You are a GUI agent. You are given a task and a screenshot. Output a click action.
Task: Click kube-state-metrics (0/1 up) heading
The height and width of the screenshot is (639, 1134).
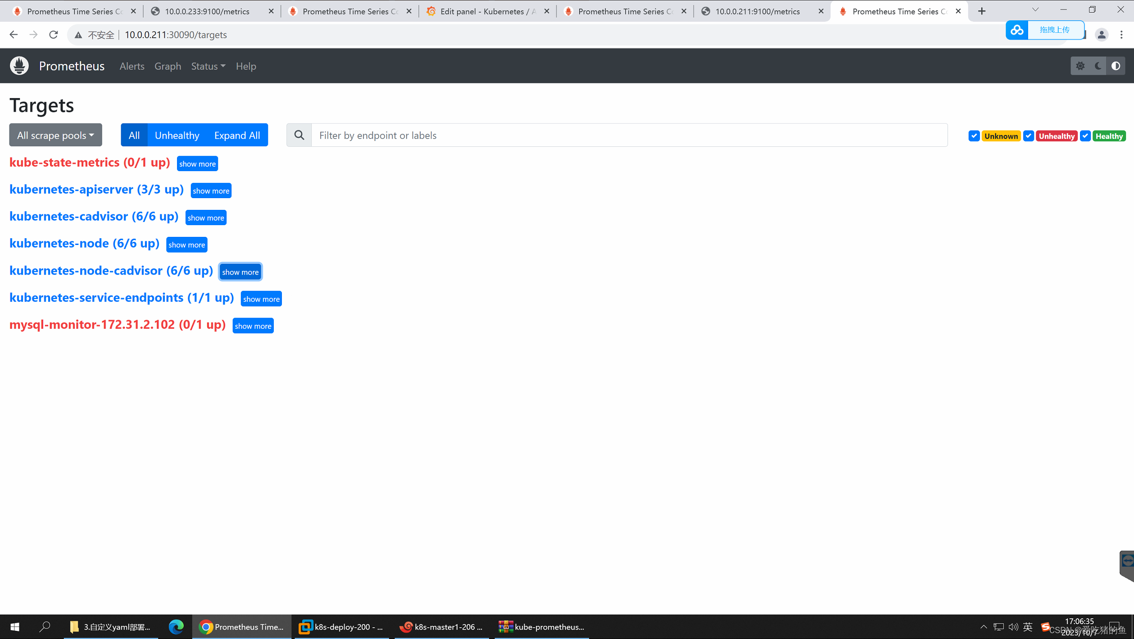pyautogui.click(x=90, y=162)
